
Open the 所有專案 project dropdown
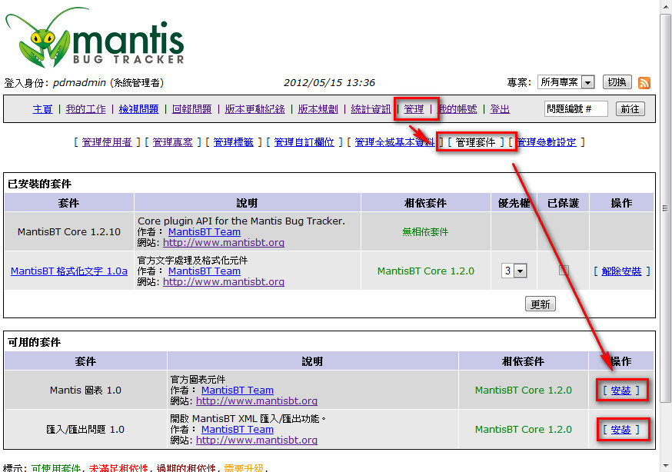click(566, 81)
